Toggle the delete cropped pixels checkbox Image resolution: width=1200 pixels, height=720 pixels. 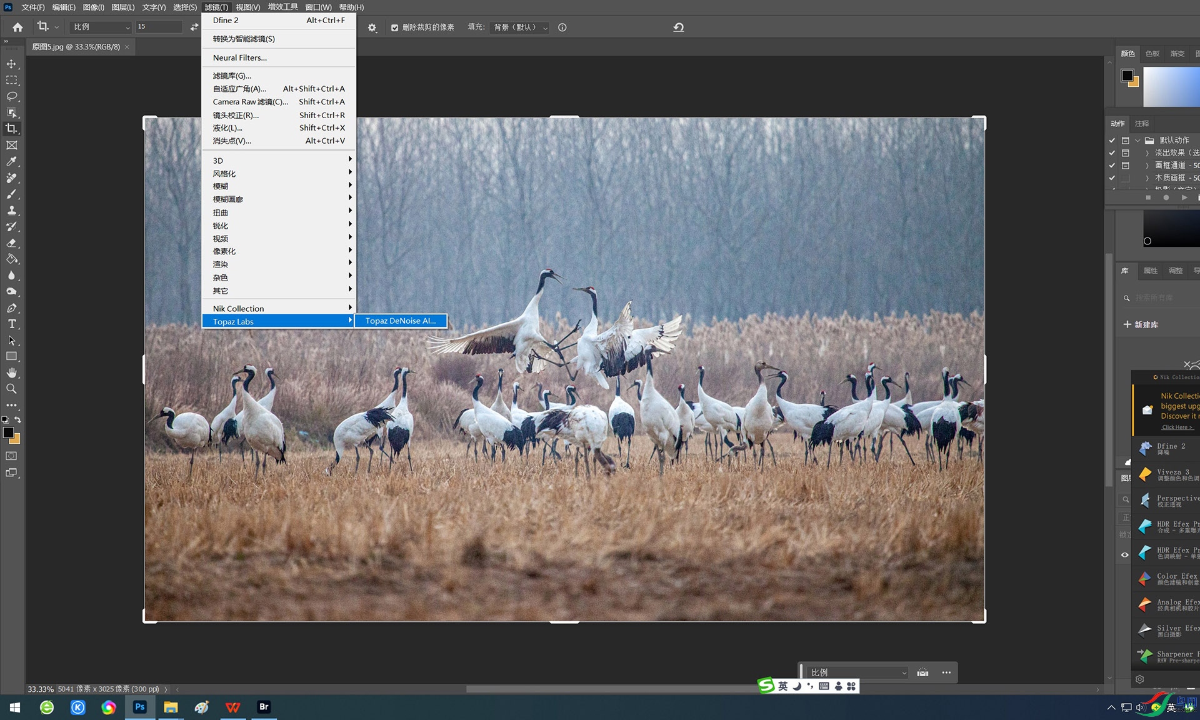pos(394,27)
